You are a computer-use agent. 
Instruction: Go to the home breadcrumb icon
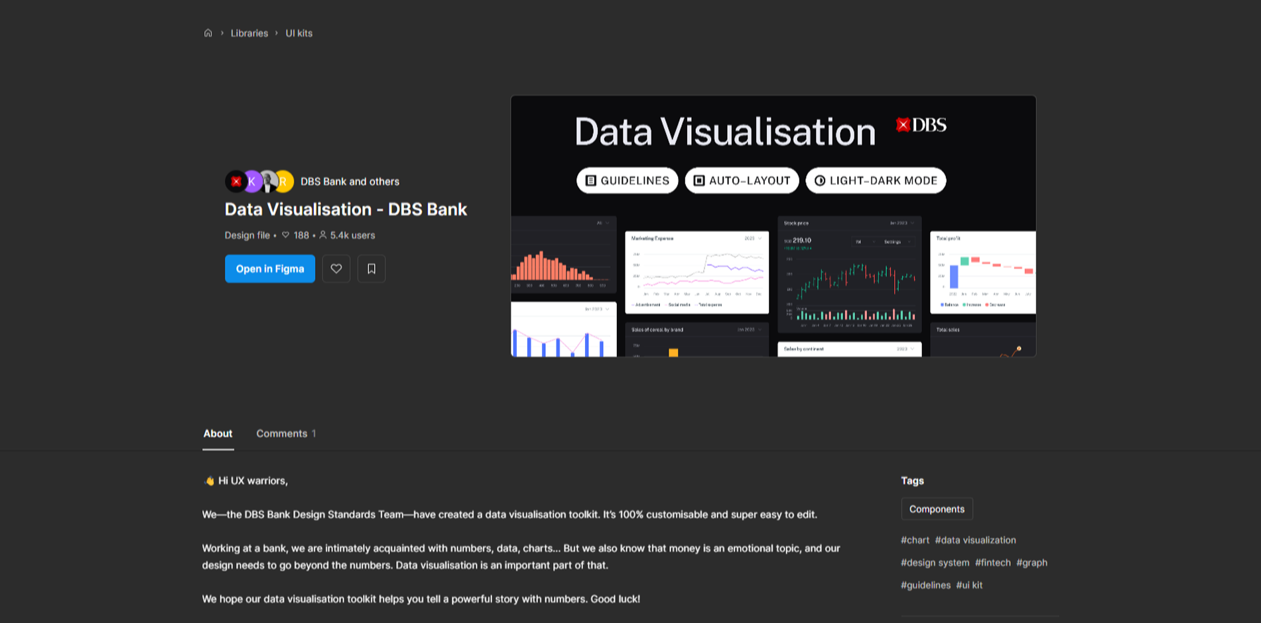pyautogui.click(x=208, y=33)
